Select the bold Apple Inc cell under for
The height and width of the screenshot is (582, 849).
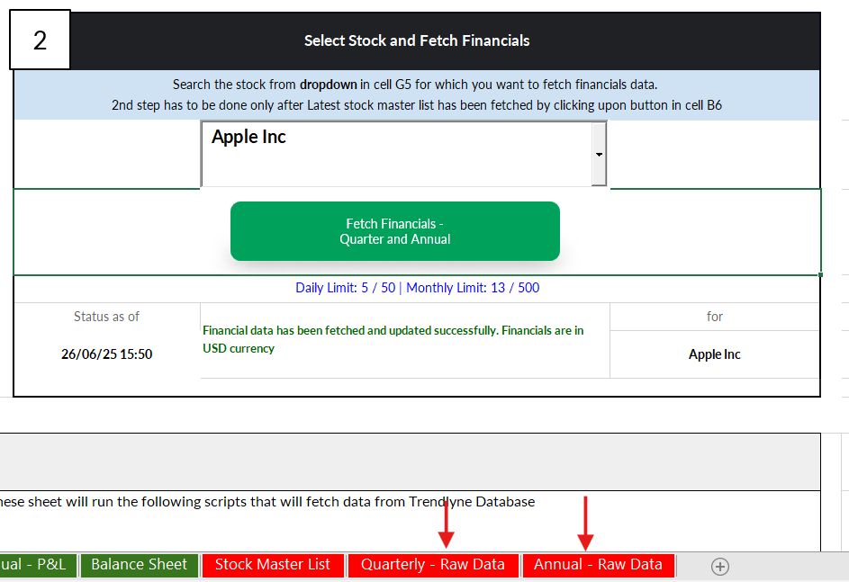point(714,354)
